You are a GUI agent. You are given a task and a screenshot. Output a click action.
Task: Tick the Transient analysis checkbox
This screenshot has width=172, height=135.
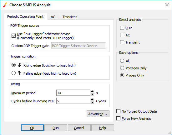pos(122,42)
